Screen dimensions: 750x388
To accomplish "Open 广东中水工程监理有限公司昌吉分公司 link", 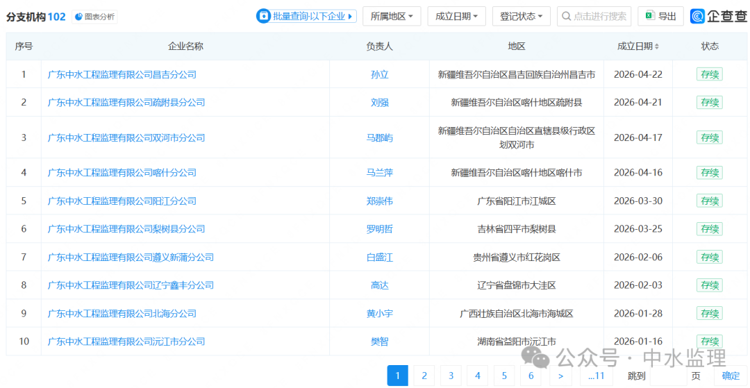I will point(122,74).
